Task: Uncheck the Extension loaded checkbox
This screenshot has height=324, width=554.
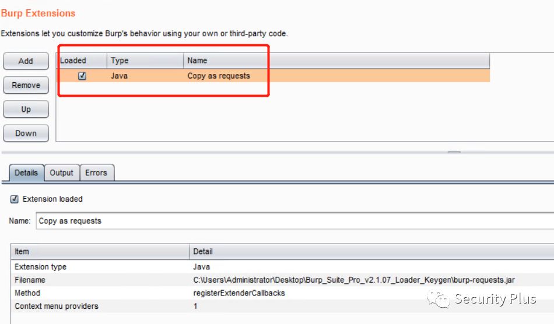Action: [14, 199]
